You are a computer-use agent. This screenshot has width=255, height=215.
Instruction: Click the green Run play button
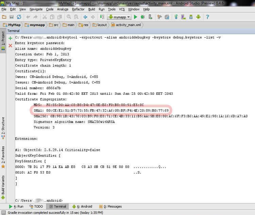click(135, 17)
